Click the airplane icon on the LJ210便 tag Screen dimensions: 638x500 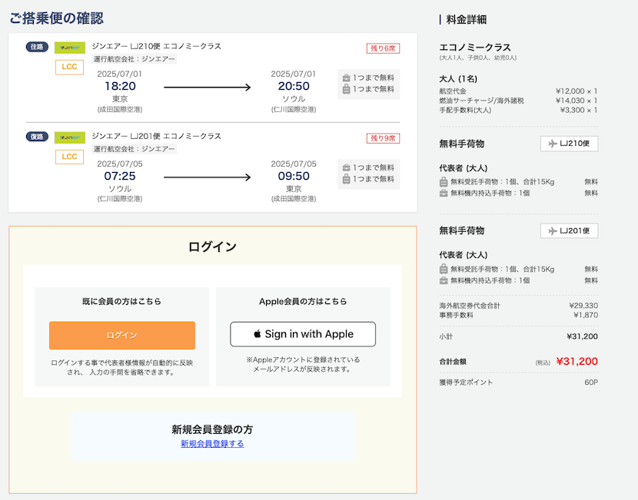[x=553, y=144]
